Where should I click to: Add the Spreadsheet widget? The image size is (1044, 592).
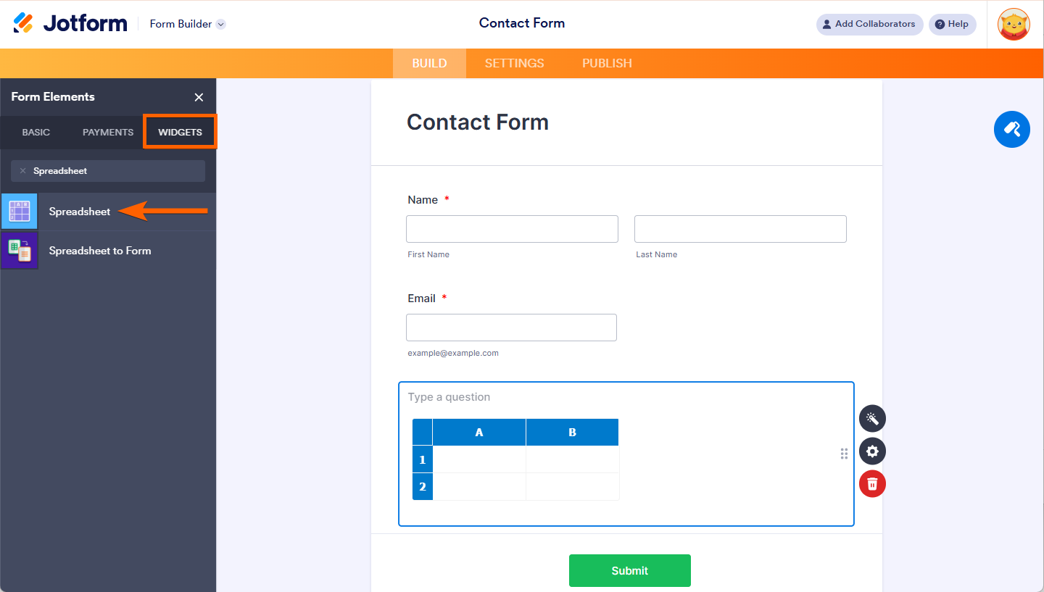point(80,212)
